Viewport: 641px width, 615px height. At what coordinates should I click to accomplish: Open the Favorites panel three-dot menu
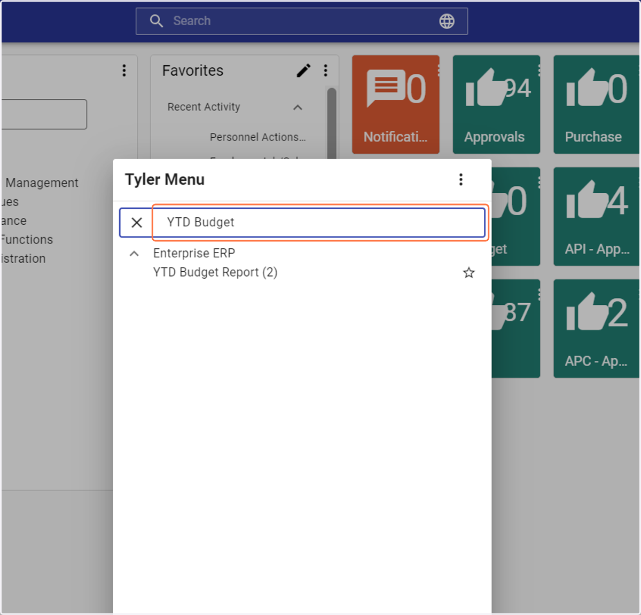pyautogui.click(x=325, y=70)
